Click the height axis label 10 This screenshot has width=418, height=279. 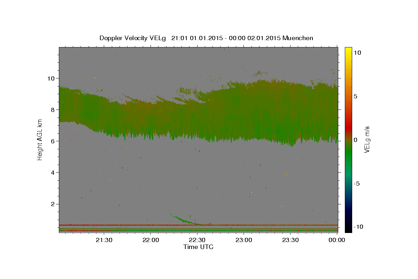coord(52,78)
